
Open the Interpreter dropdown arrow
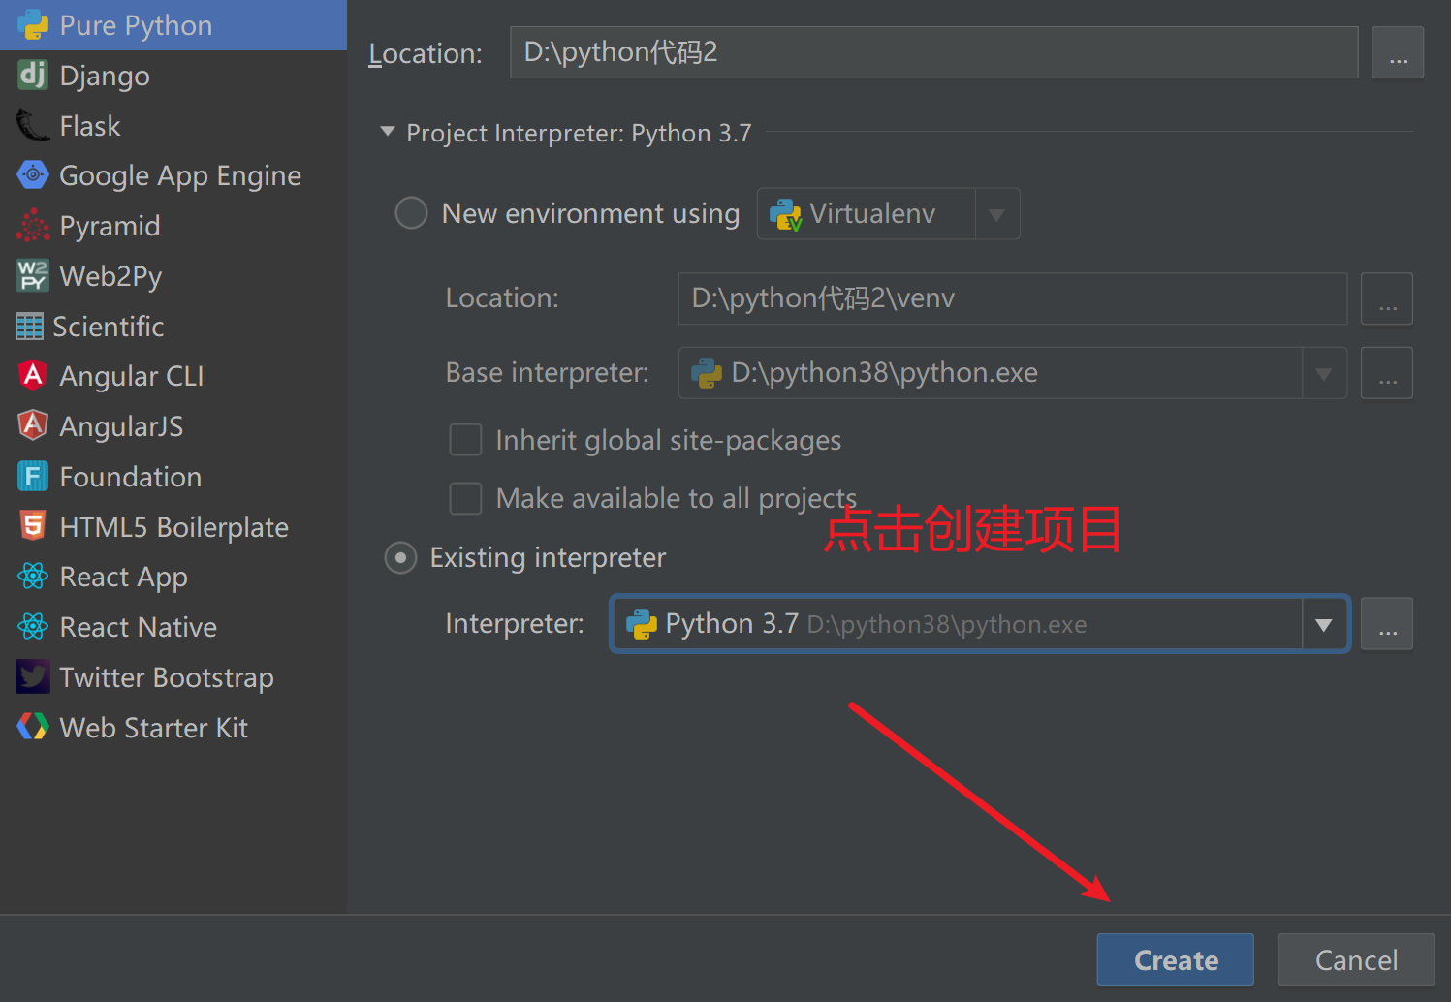1324,624
